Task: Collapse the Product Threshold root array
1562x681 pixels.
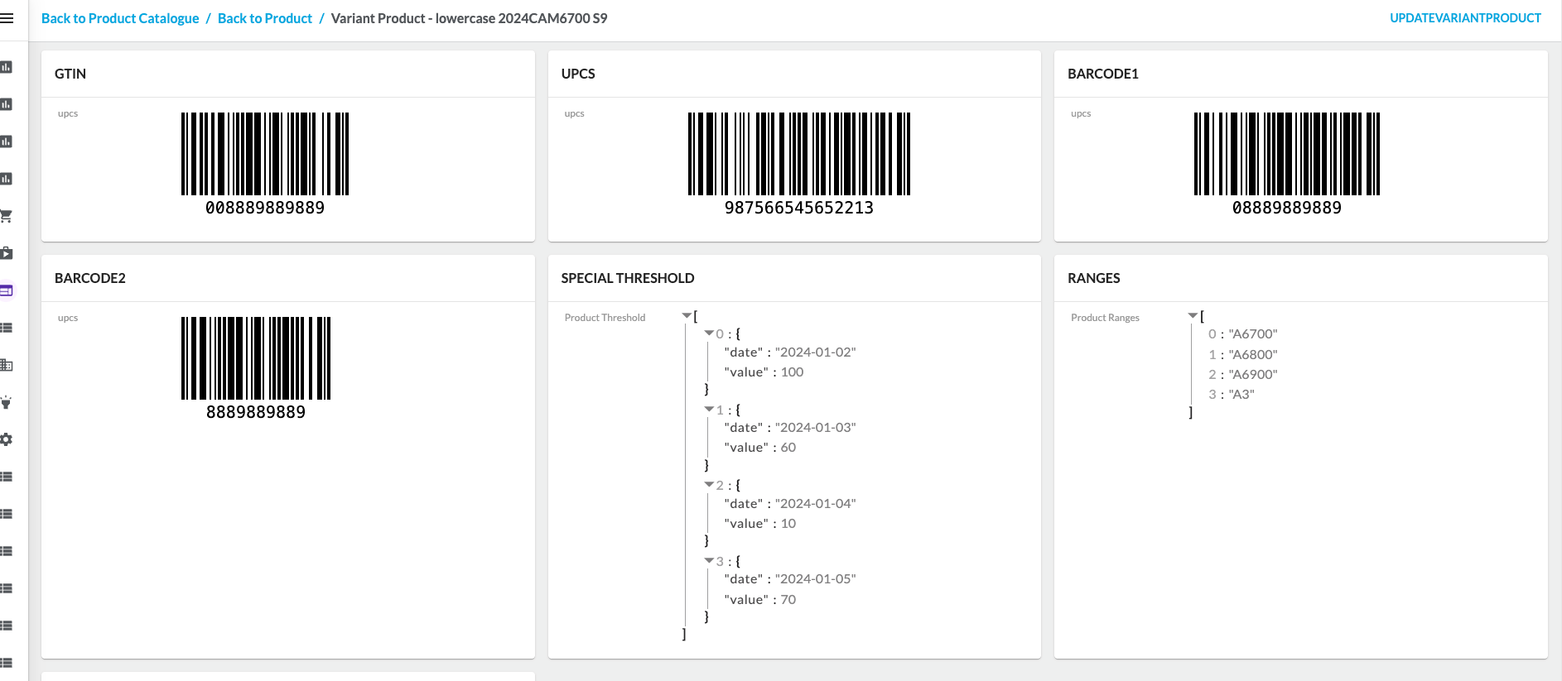Action: (x=686, y=315)
